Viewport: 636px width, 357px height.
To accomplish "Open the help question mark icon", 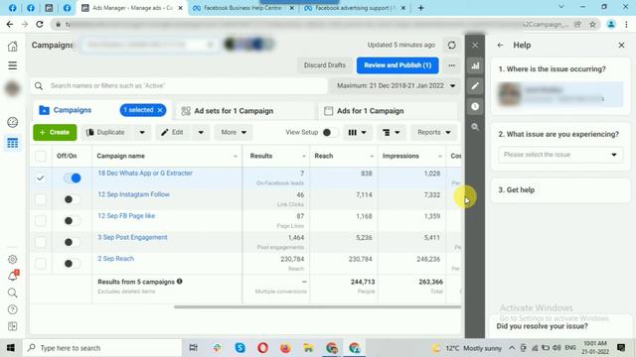I will pos(13,309).
